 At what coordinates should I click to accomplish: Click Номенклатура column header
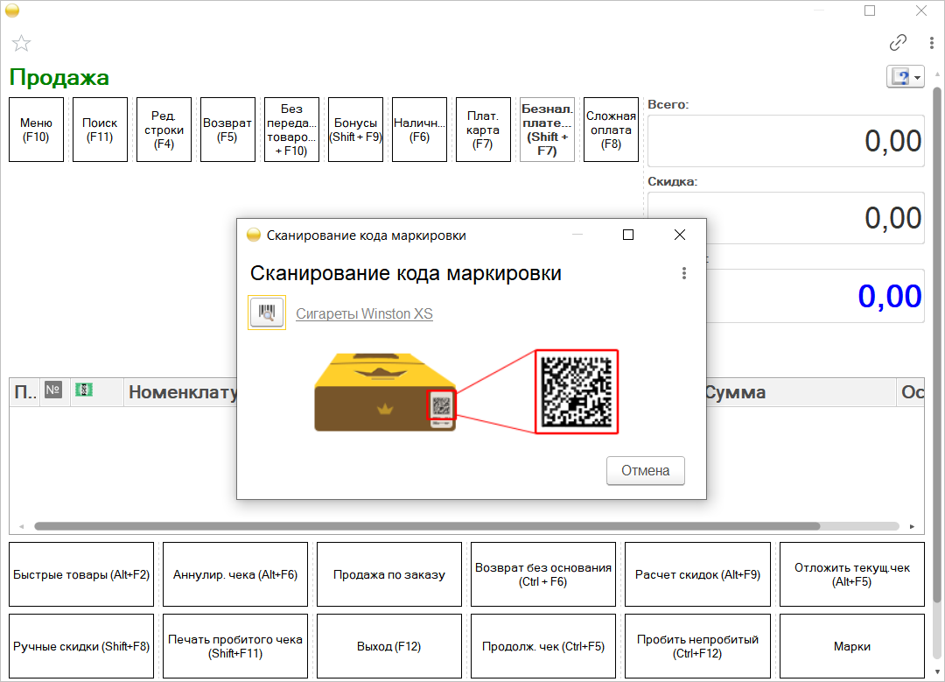(181, 392)
